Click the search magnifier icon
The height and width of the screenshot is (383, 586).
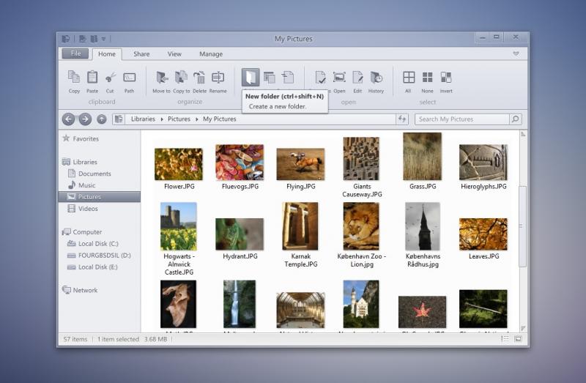pos(516,119)
